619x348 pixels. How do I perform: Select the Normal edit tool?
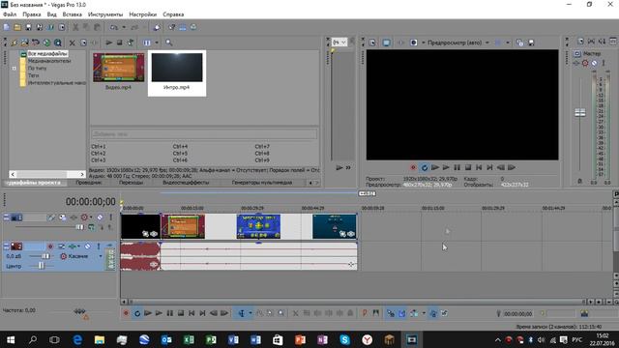[x=241, y=313]
